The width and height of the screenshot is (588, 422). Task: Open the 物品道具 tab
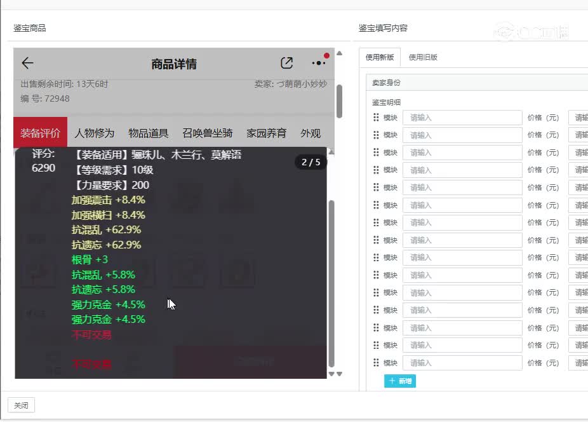click(148, 133)
